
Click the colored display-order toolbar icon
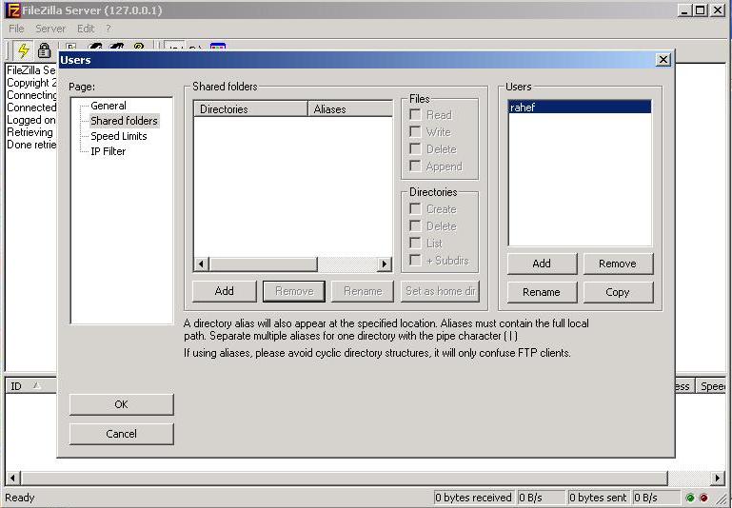pos(218,47)
